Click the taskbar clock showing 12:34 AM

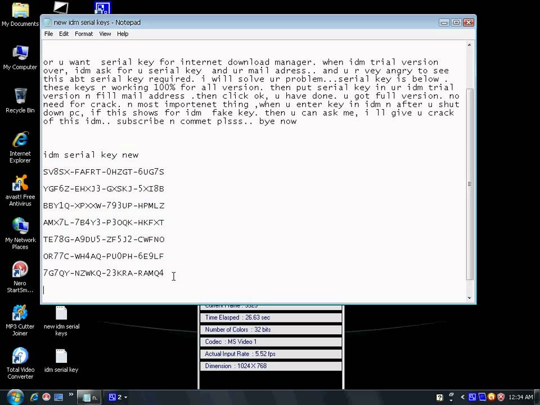(x=520, y=398)
